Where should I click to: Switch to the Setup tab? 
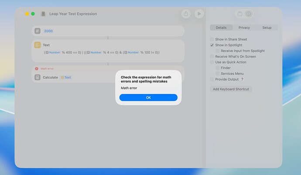point(267,27)
